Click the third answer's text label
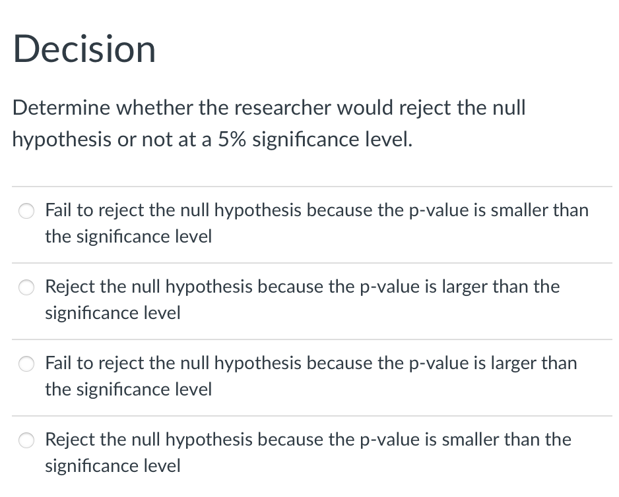 310,376
